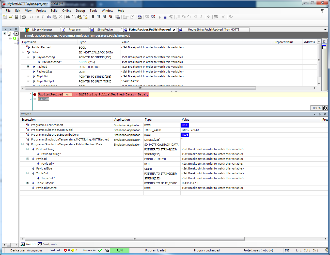Click the Toggle Breakpoint toolbar icon
Image resolution: width=330 pixels, height=255 pixels.
(x=171, y=17)
